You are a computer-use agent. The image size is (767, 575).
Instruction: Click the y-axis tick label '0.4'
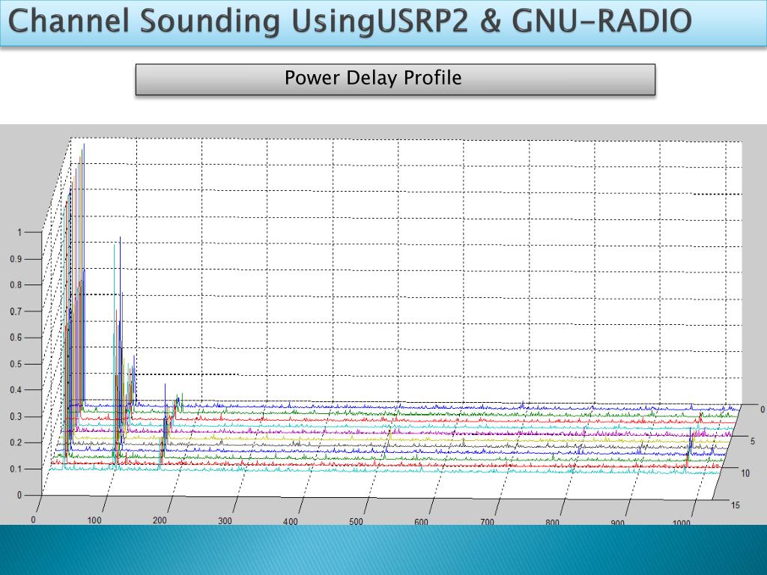(x=16, y=389)
